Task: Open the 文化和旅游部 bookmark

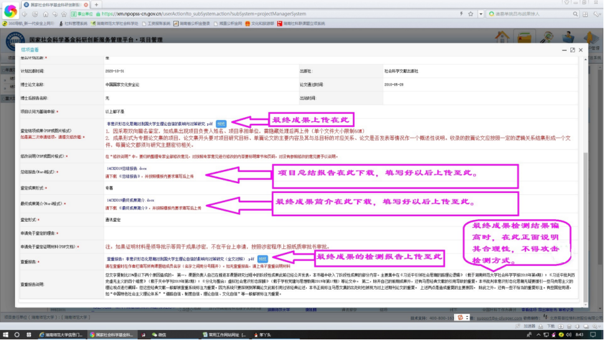Action: pos(260,24)
